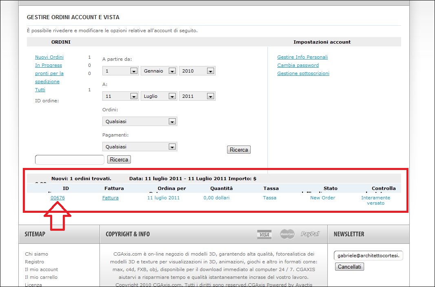
Task: Open the Luglio month dropdown
Action: (159, 96)
